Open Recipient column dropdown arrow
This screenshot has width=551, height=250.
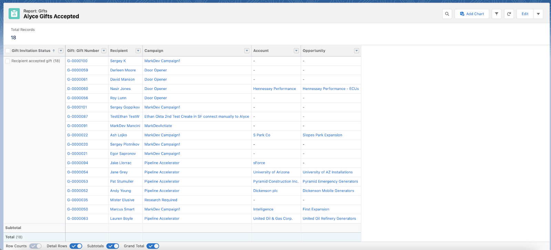tap(138, 51)
